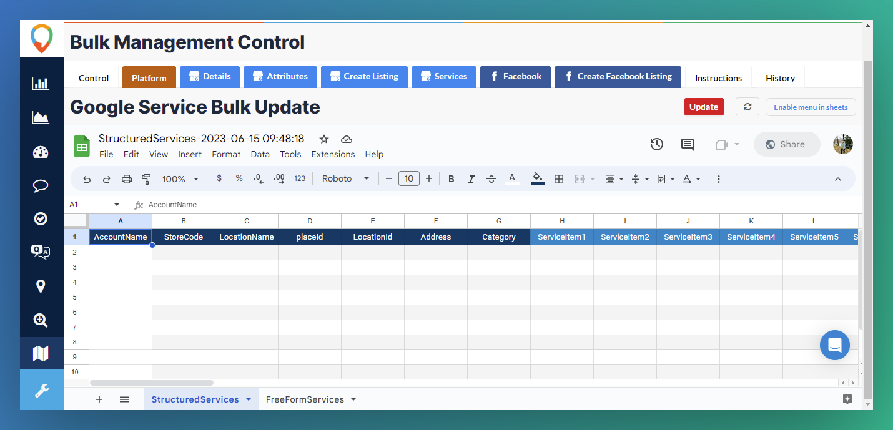This screenshot has height=430, width=893.
Task: Open version history clock icon
Action: pyautogui.click(x=656, y=144)
